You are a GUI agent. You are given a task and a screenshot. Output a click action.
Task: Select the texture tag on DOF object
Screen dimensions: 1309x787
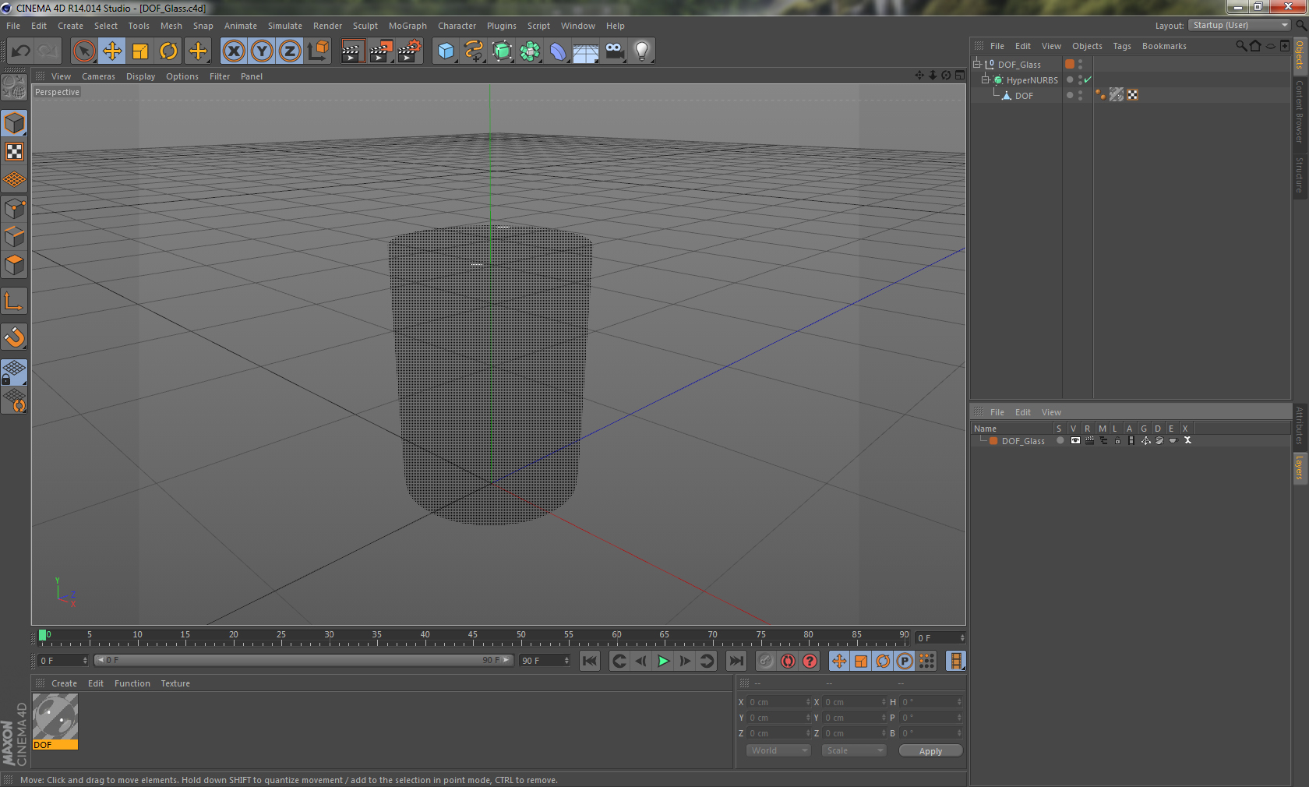click(x=1117, y=95)
